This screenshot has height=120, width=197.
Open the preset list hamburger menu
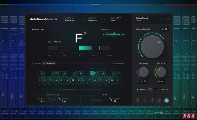[168, 19]
